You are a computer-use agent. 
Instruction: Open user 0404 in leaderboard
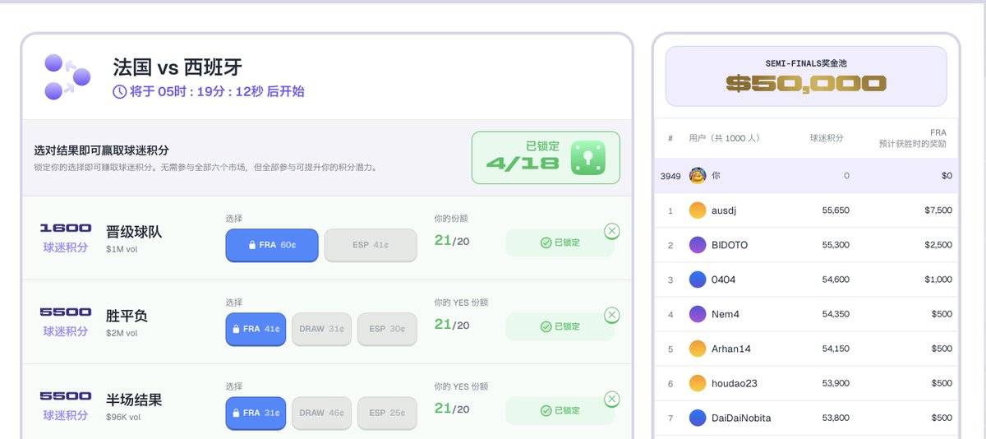[724, 280]
